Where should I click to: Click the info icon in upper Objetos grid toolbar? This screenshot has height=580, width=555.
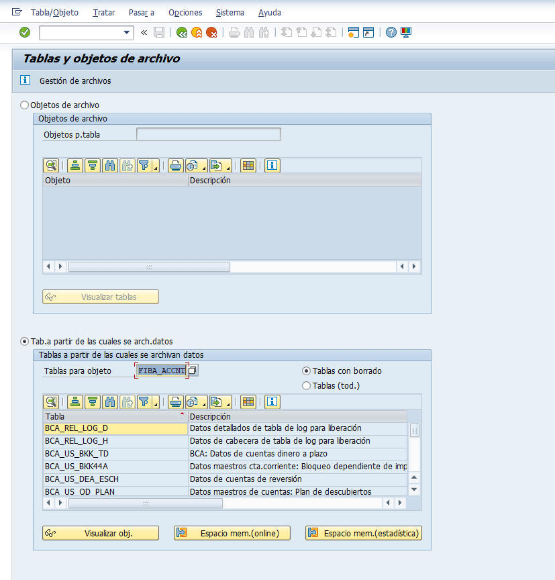[x=272, y=166]
